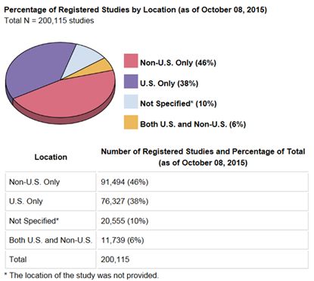Screen dimensions: 314x281
Task: Click the Number of Registered Studies column header
Action: [x=203, y=157]
